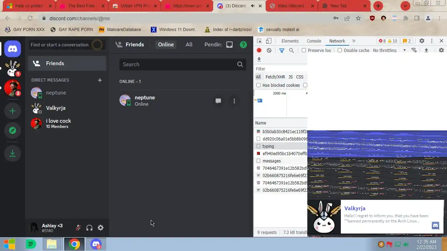Open the DevTools main settings gear
This screenshot has width=447, height=251.
coord(422,41)
